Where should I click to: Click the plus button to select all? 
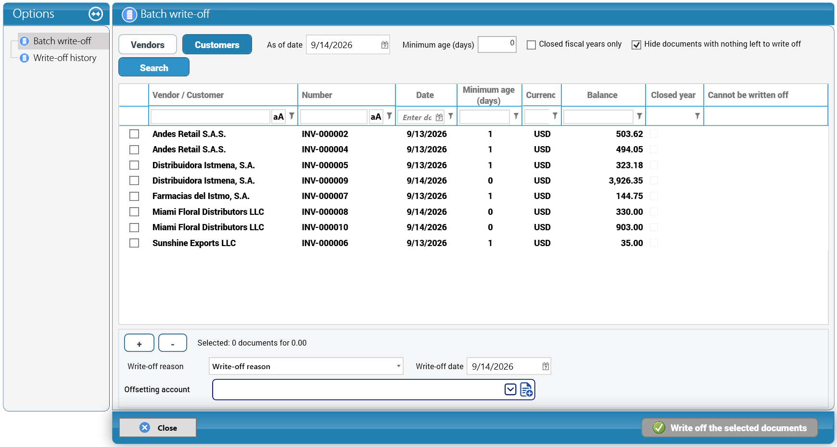[139, 343]
